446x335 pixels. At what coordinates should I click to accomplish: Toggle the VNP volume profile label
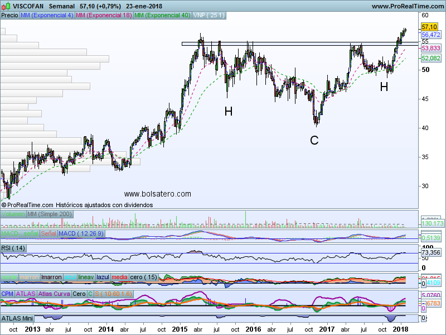coord(209,16)
